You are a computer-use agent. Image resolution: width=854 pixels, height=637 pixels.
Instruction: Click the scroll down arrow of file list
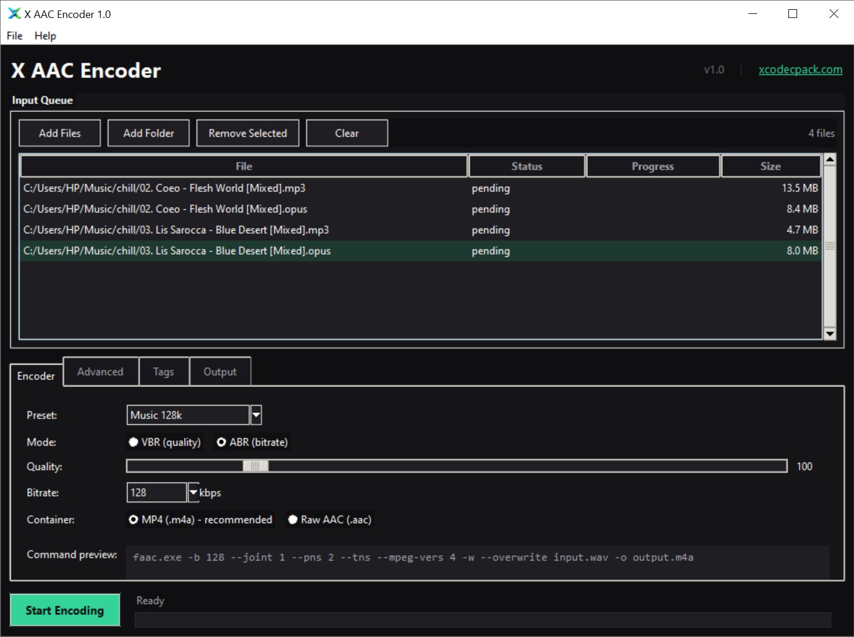tap(830, 334)
